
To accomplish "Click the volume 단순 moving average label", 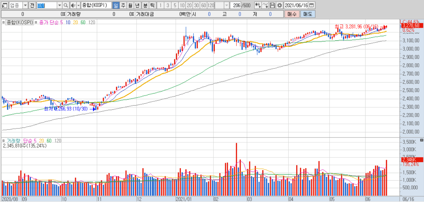I will tap(28, 140).
